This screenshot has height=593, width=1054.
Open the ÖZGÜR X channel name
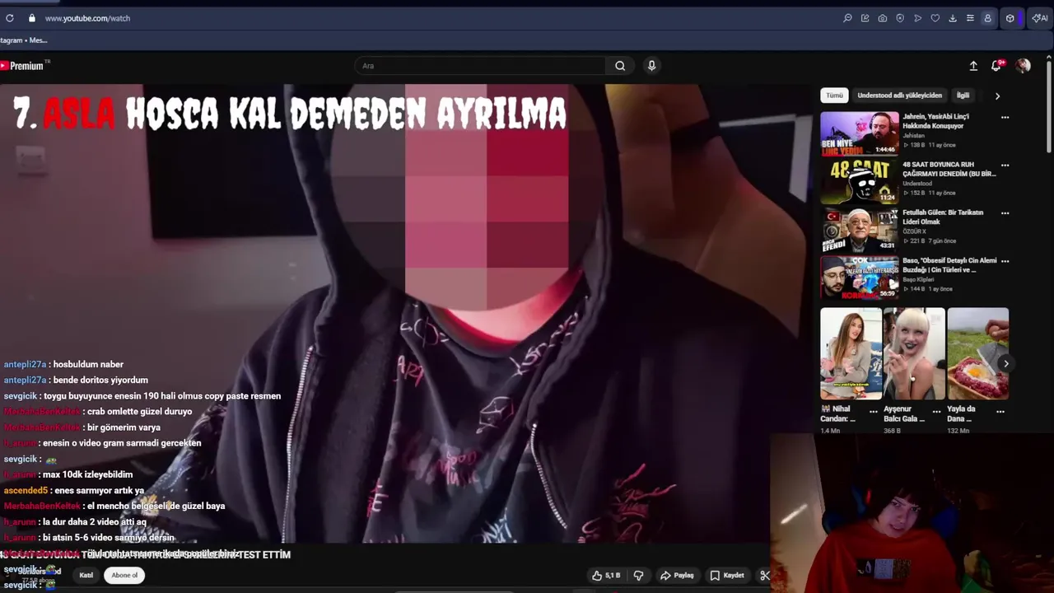pyautogui.click(x=914, y=231)
